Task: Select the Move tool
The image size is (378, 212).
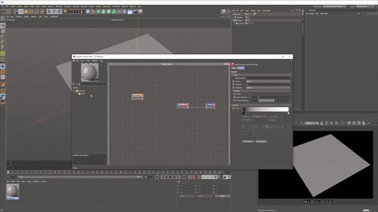Action: (21, 12)
